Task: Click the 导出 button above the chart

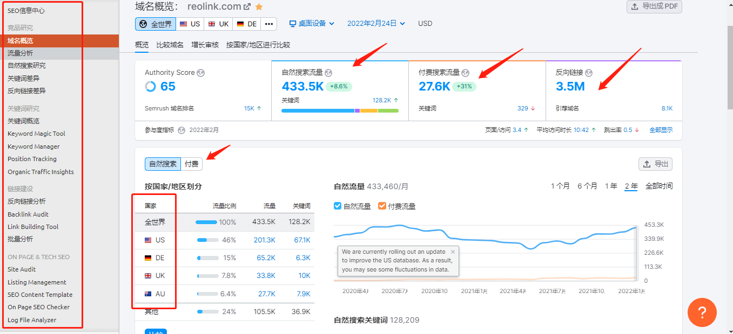Action: [655, 164]
